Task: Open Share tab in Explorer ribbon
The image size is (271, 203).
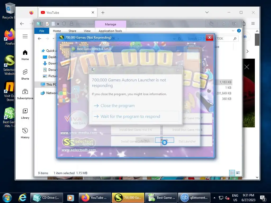Action: pos(72,31)
